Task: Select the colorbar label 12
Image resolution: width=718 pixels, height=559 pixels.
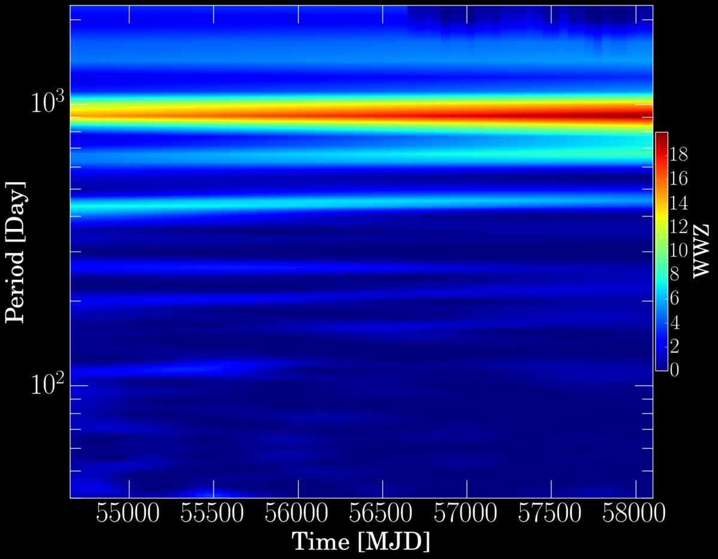Action: point(679,227)
